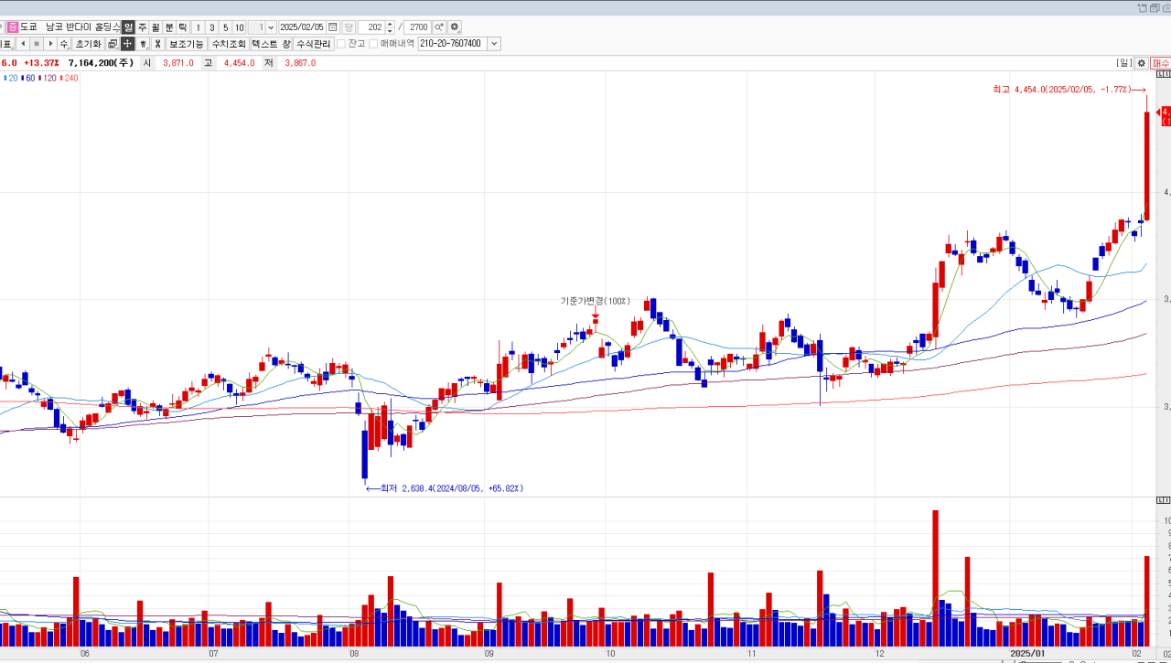Click the chart settings gear in toolbar
The height and width of the screenshot is (663, 1171).
[x=455, y=27]
